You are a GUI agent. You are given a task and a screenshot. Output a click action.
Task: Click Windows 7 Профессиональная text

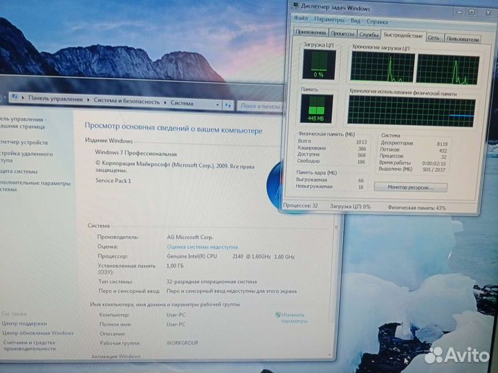click(136, 153)
